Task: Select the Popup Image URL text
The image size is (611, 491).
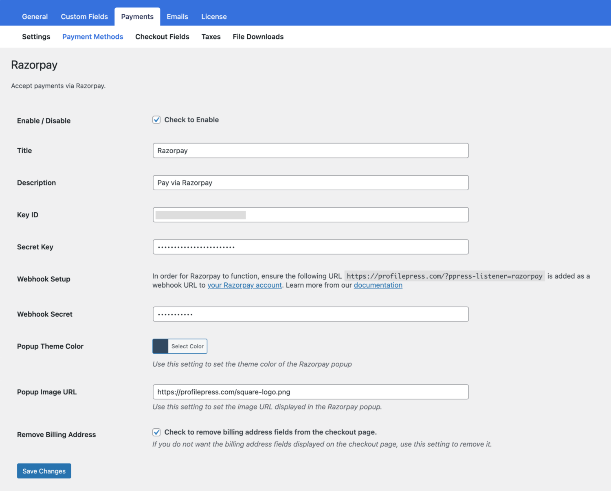Action: tap(310, 392)
